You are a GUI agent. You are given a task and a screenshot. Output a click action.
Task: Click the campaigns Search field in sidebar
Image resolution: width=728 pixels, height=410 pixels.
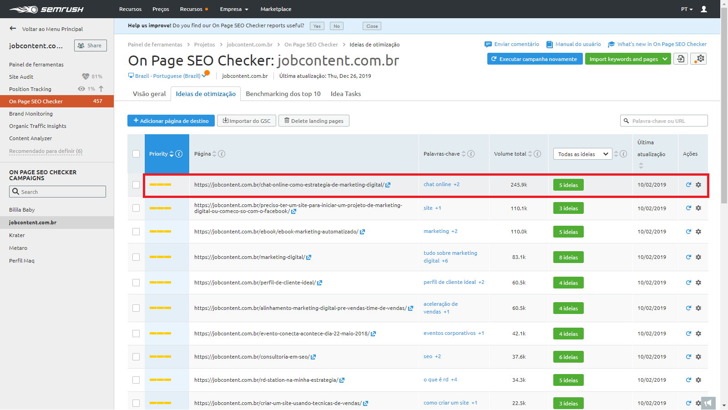click(57, 192)
